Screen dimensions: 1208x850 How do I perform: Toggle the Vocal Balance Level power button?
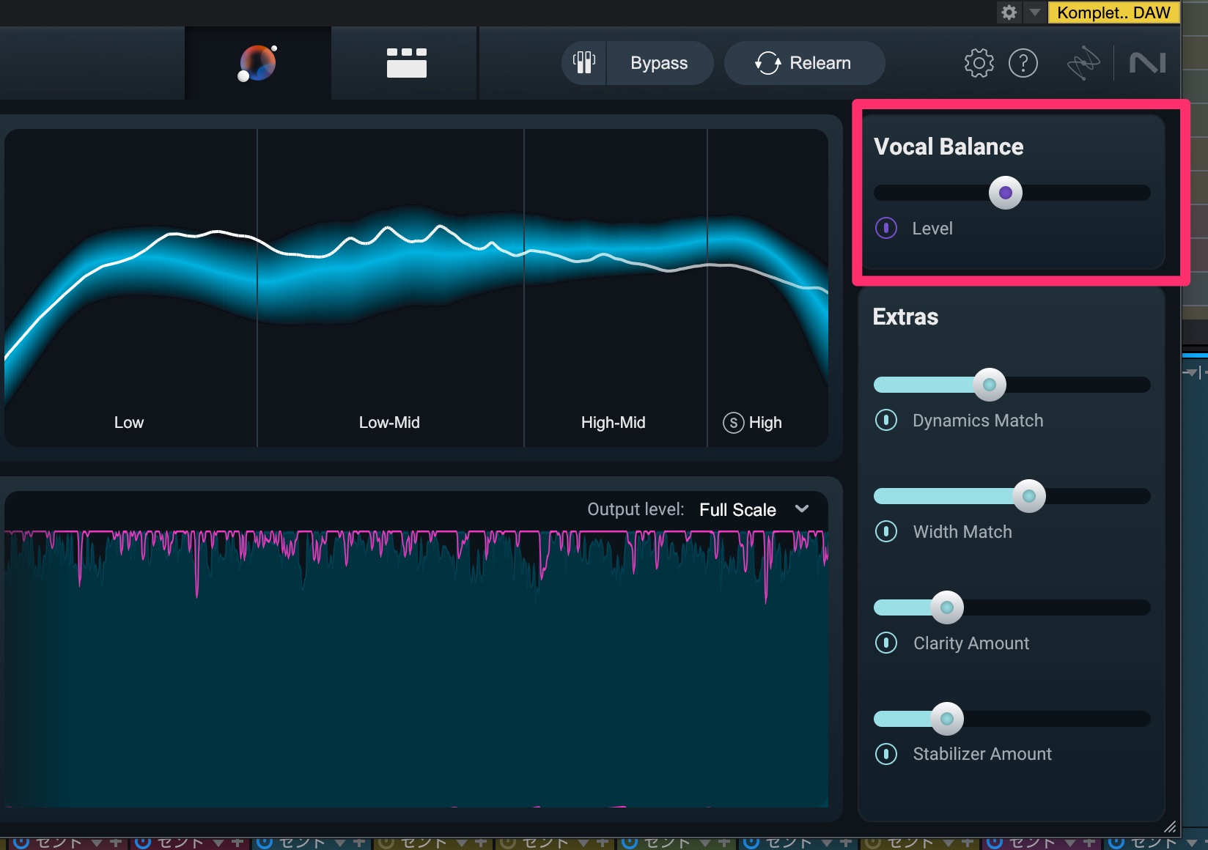coord(886,228)
